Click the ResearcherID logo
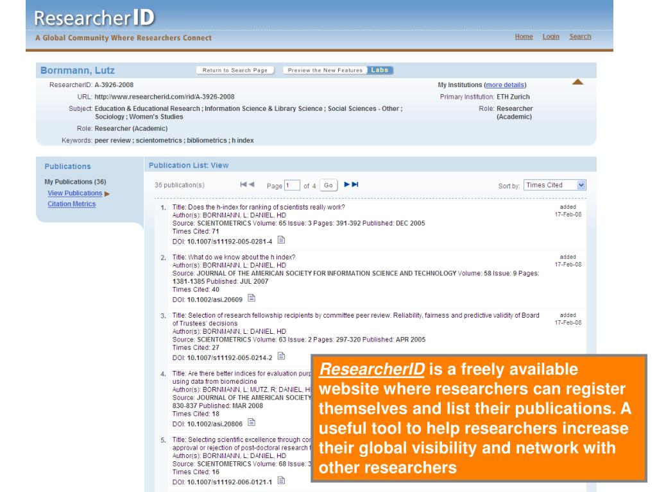Image resolution: width=657 pixels, height=492 pixels. tap(94, 18)
